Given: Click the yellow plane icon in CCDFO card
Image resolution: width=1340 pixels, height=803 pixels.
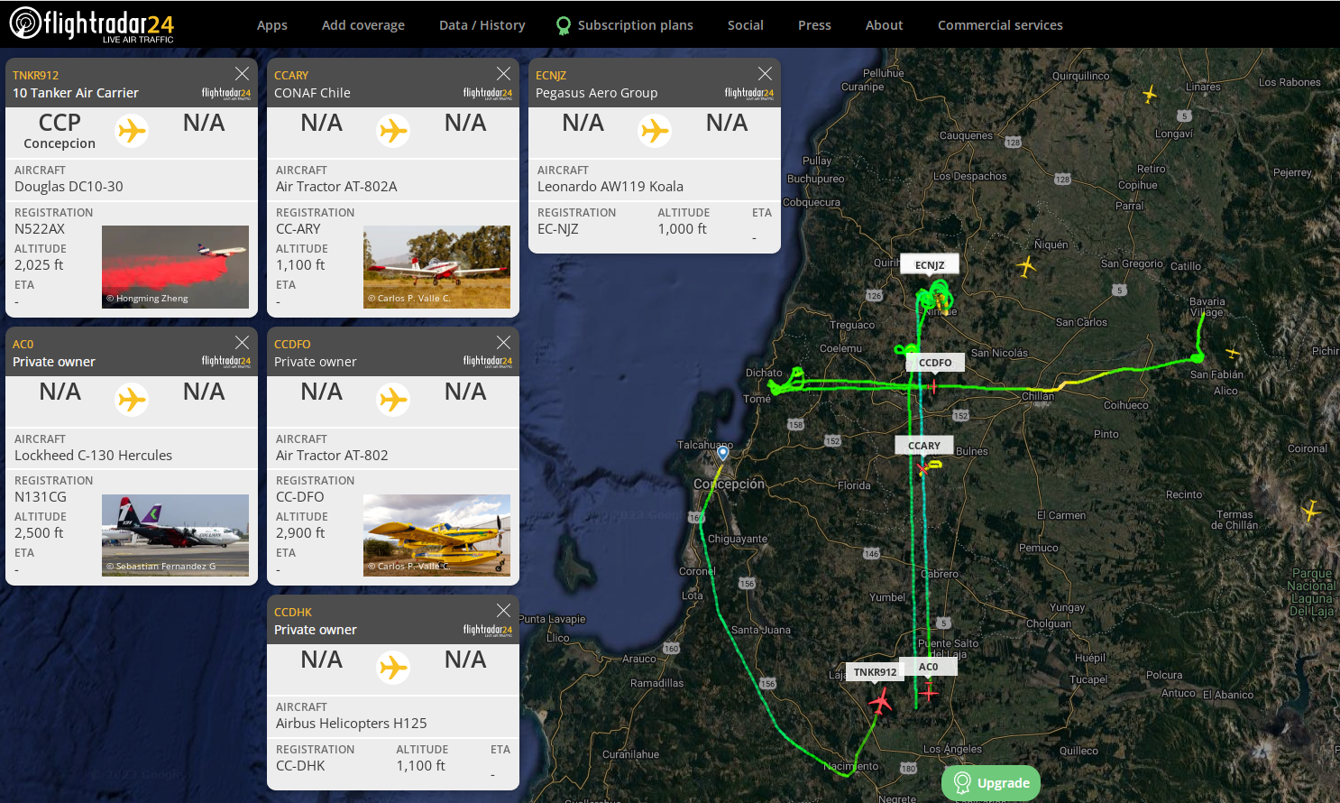Looking at the screenshot, I should pyautogui.click(x=393, y=399).
